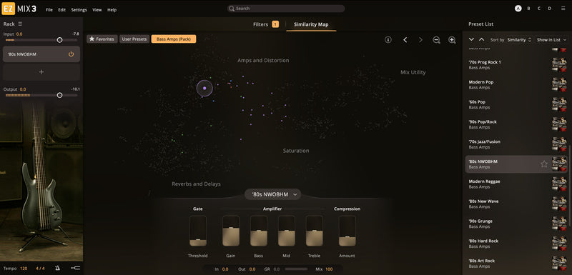Open the Show in List dropdown

tap(551, 40)
